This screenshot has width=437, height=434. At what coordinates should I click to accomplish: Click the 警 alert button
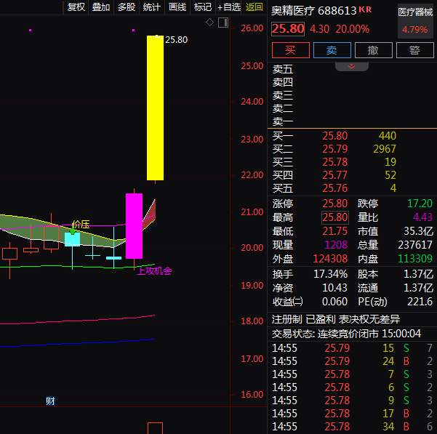click(x=415, y=50)
